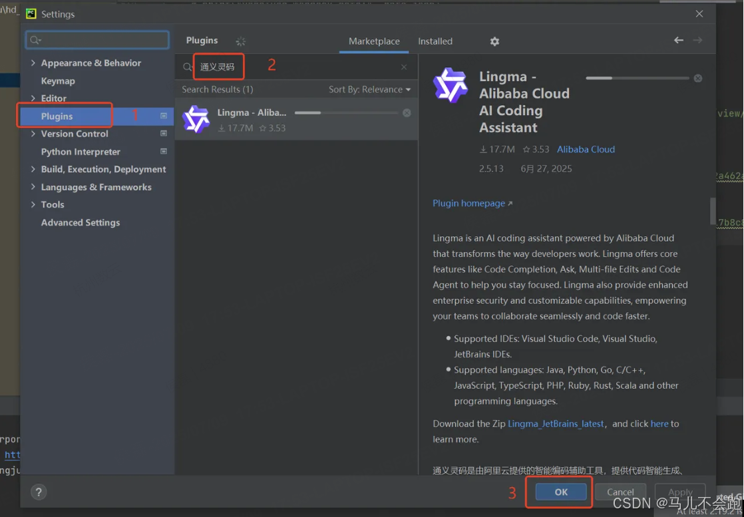
Task: Open the Alibaba Cloud vendor link
Action: pyautogui.click(x=586, y=150)
